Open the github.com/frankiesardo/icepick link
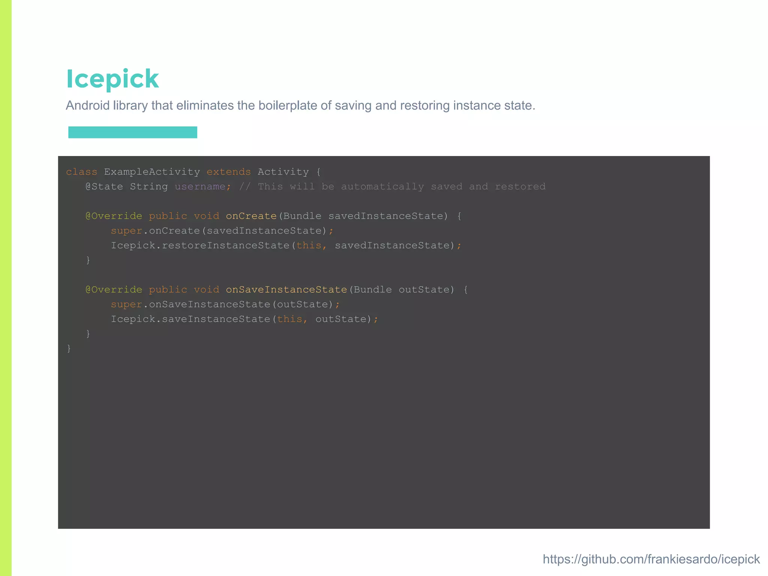This screenshot has height=576, width=768. pos(651,559)
